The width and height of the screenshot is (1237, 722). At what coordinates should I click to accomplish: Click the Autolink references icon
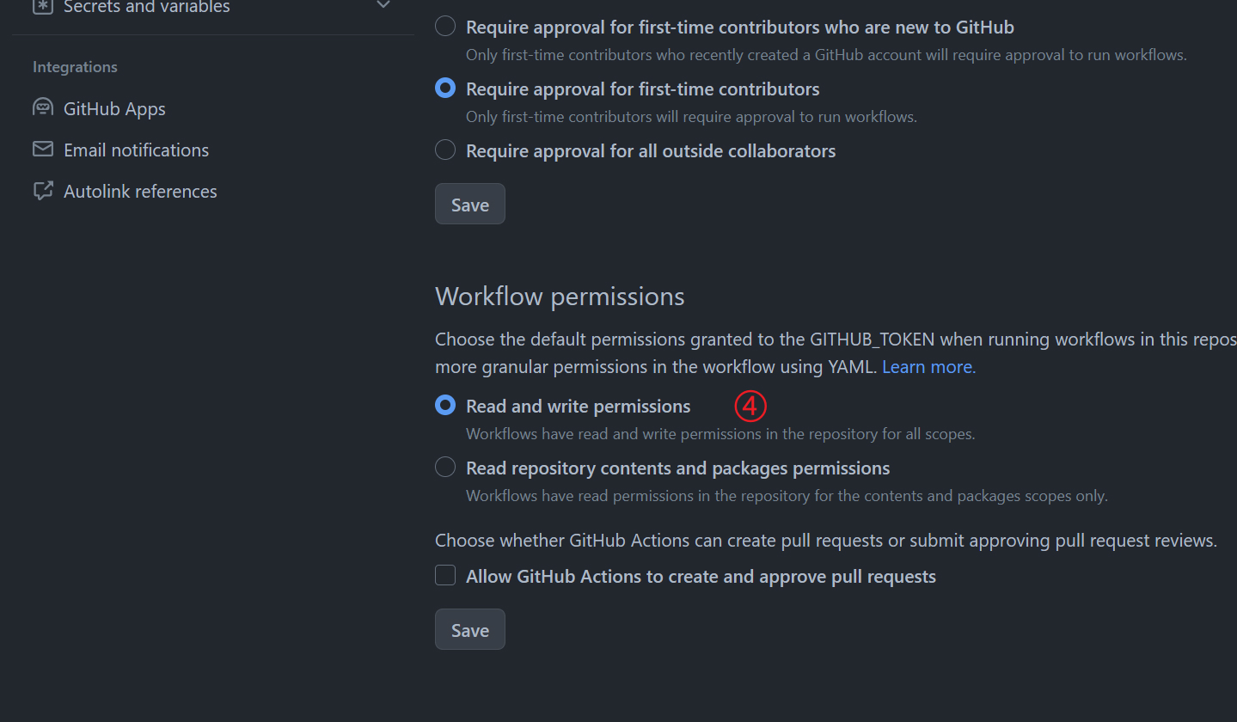(42, 190)
